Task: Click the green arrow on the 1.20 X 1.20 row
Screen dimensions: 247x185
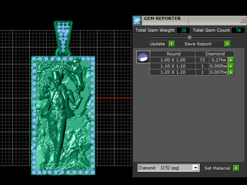Action: pyautogui.click(x=231, y=72)
